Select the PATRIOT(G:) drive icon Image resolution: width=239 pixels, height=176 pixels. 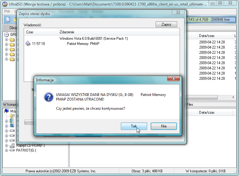click(x=12, y=150)
